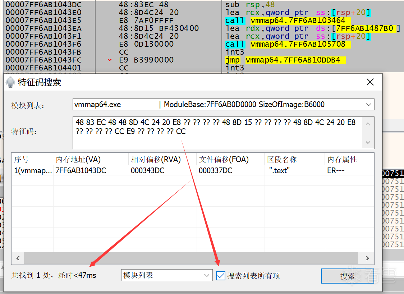Click the red jump arrow at 7FF6AB1043FC

pyautogui.click(x=110, y=60)
